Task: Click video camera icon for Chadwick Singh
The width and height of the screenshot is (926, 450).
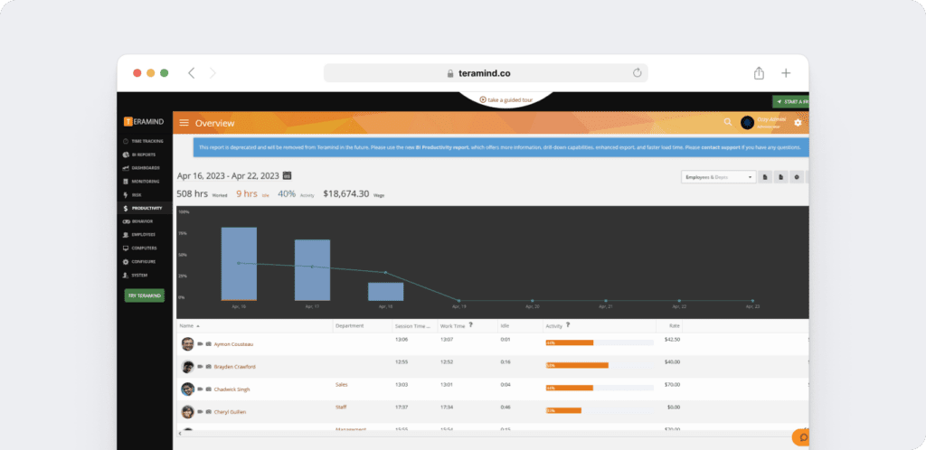Action: pos(200,389)
